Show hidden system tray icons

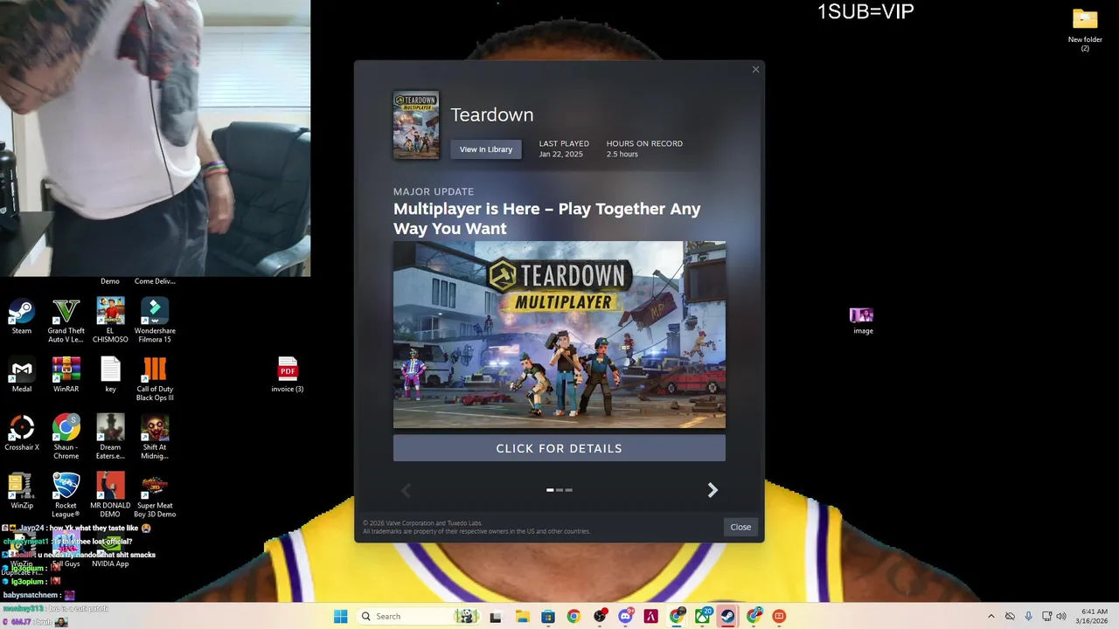pyautogui.click(x=990, y=616)
